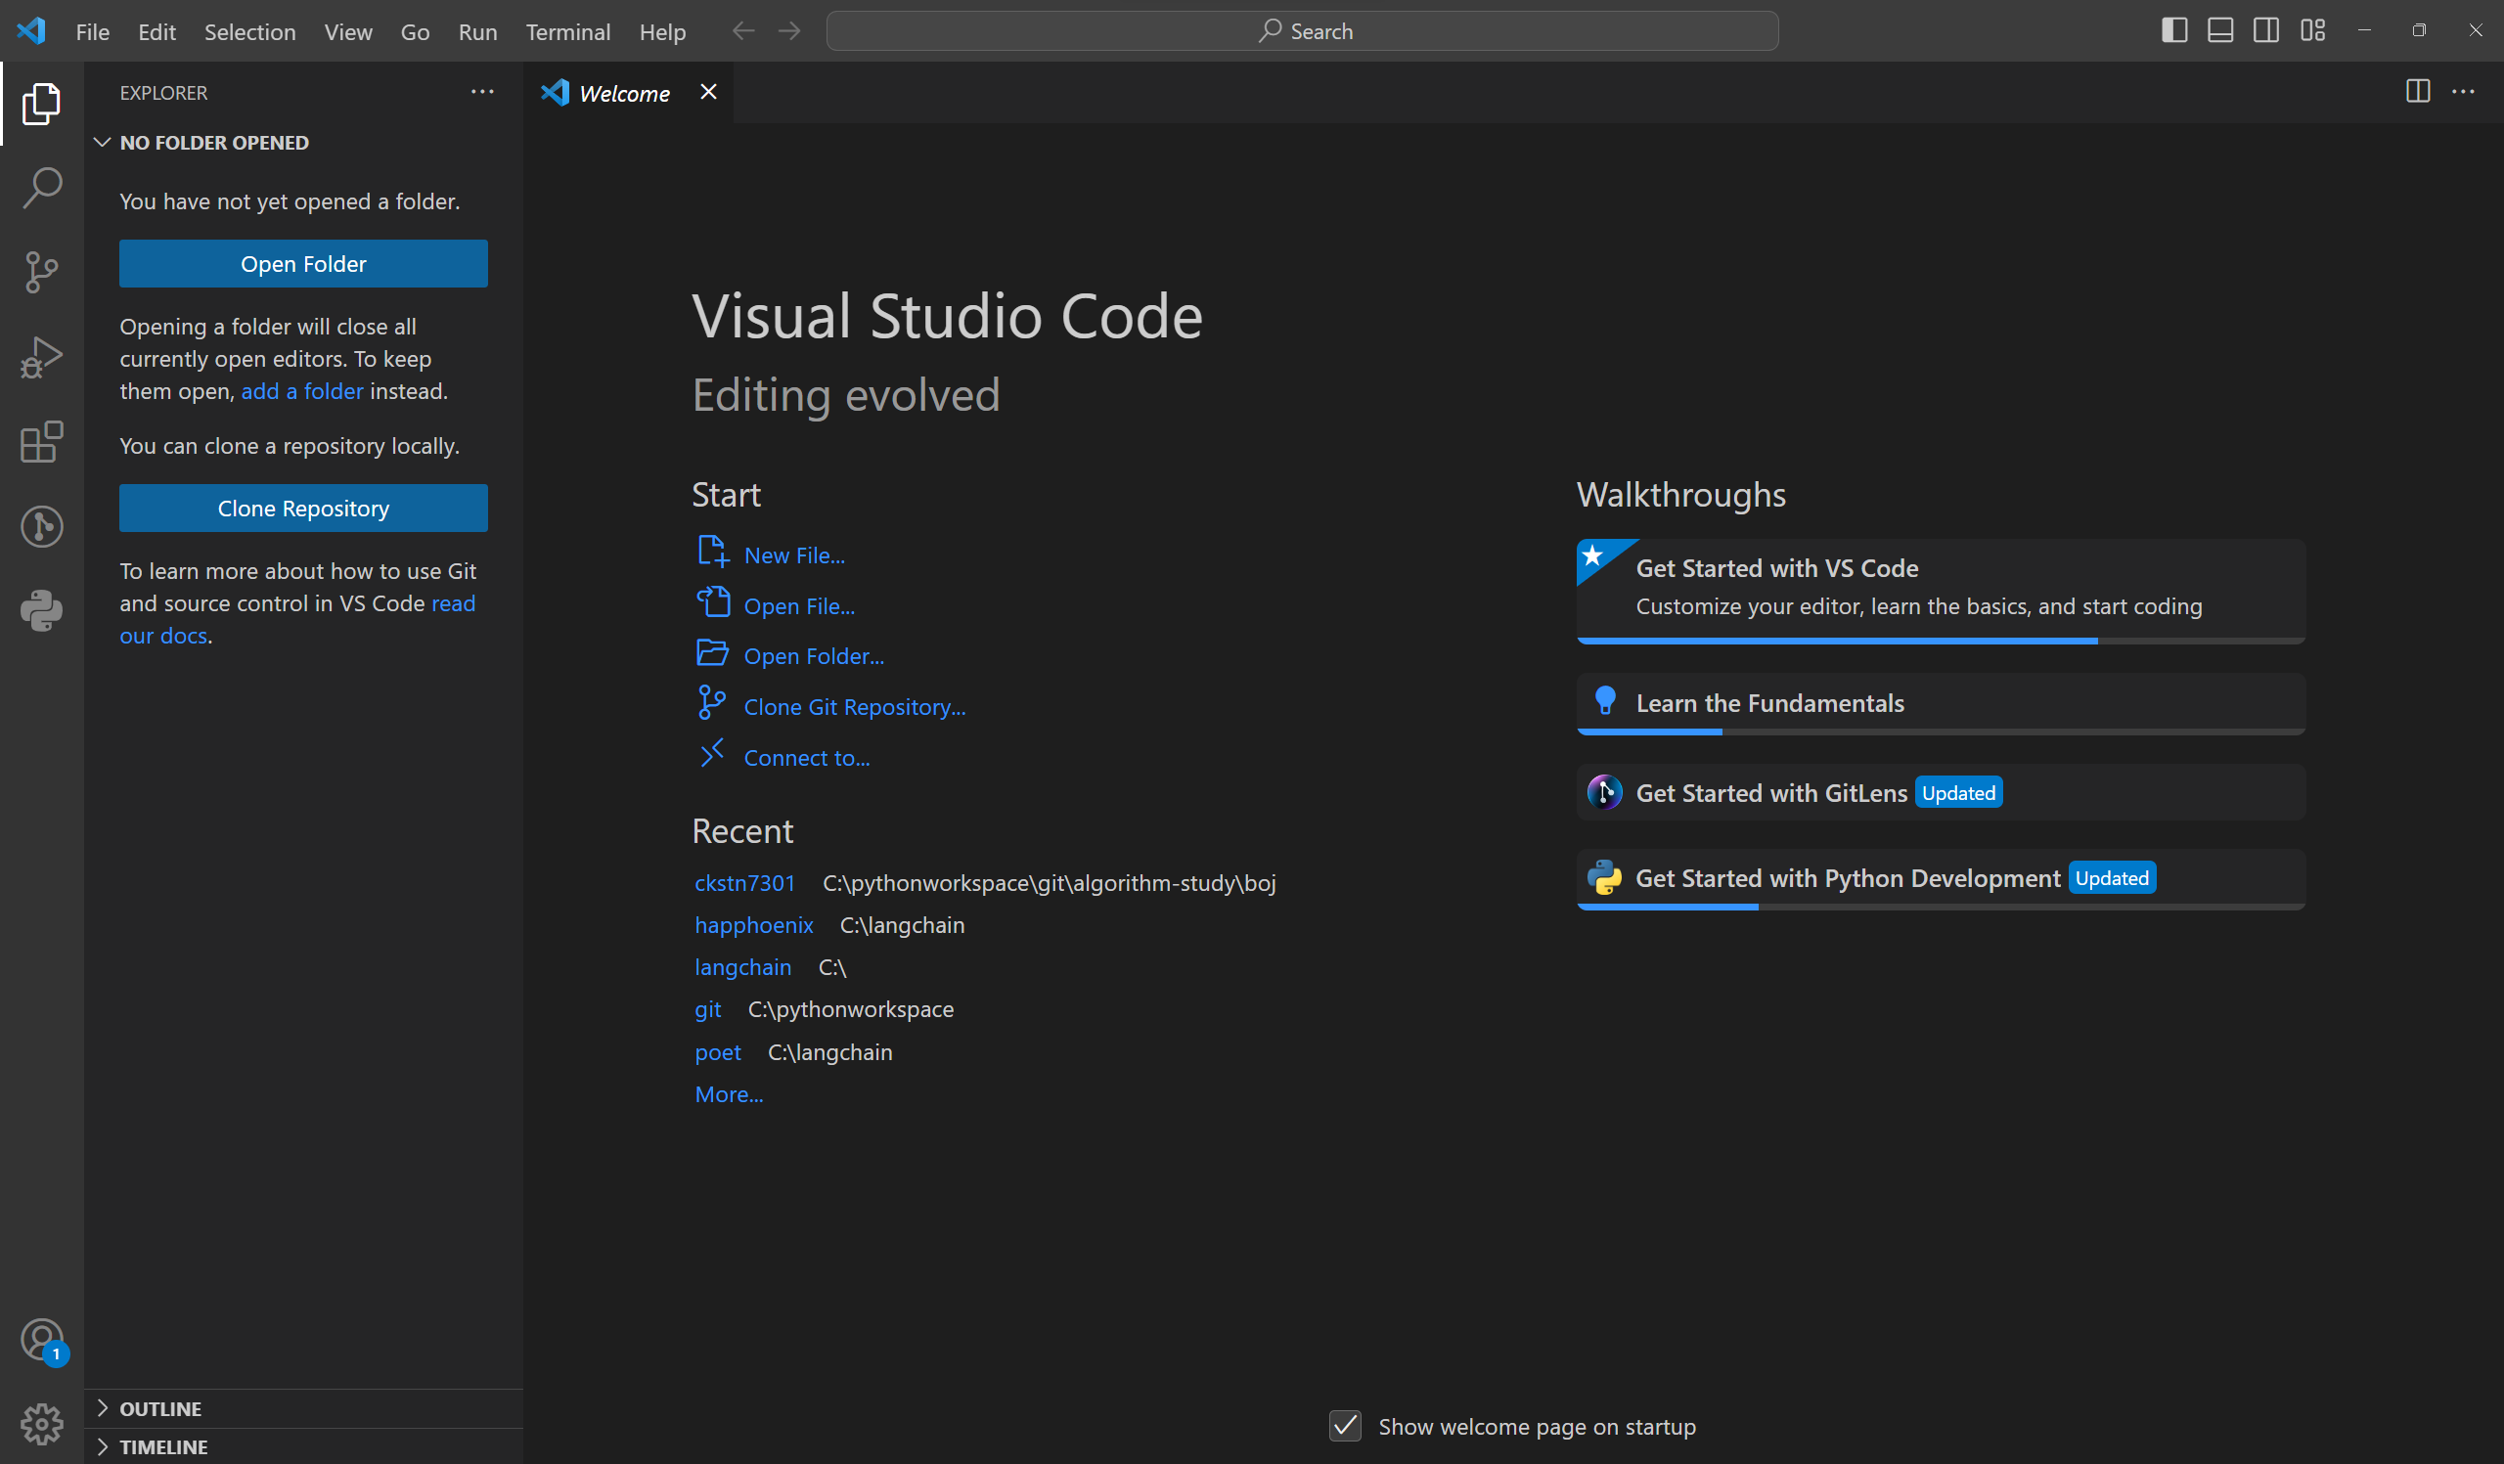Select the Welcome editor tab
2504x1464 pixels.
pyautogui.click(x=629, y=92)
